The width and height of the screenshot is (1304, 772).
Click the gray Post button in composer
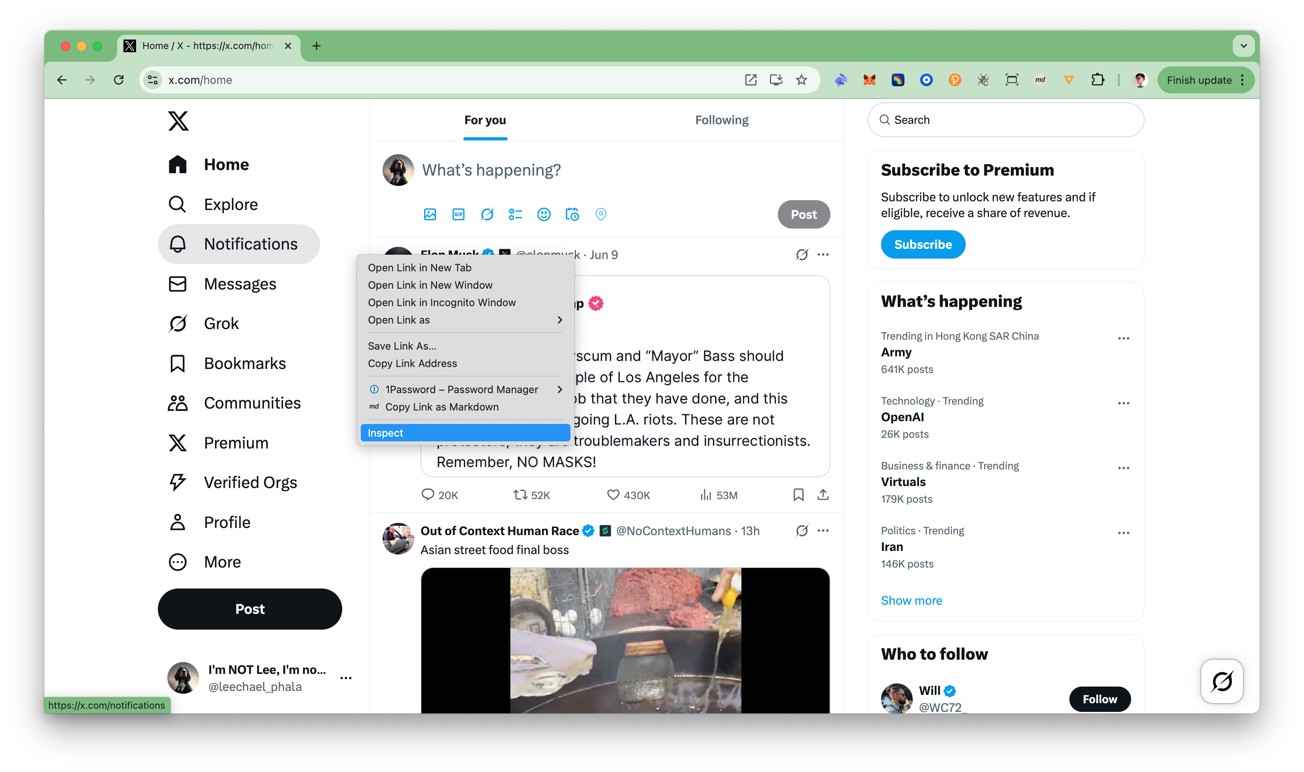(x=804, y=214)
